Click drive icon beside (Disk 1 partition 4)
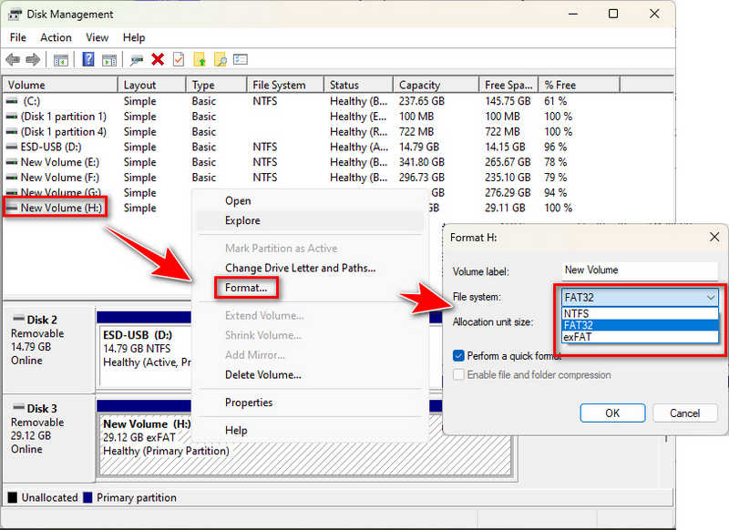The image size is (729, 530). [12, 131]
